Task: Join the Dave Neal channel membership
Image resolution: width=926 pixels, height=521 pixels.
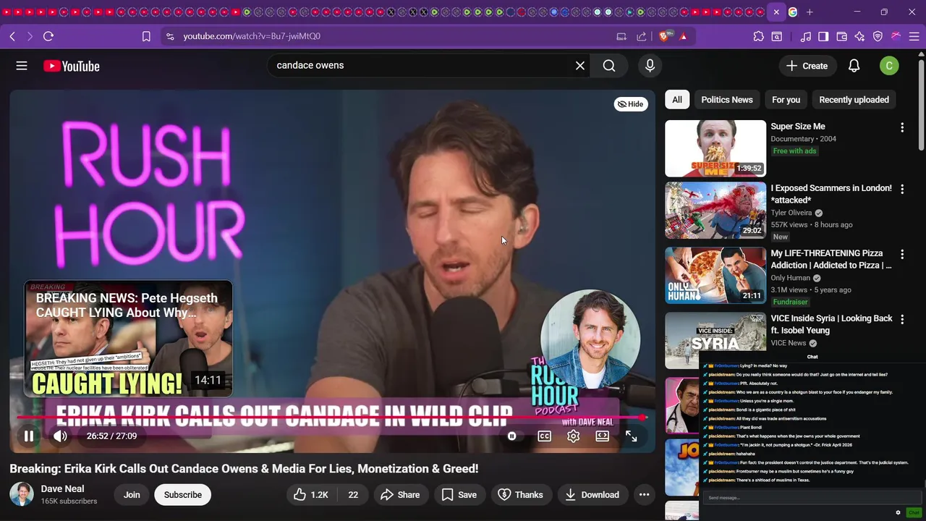Action: [x=132, y=495]
